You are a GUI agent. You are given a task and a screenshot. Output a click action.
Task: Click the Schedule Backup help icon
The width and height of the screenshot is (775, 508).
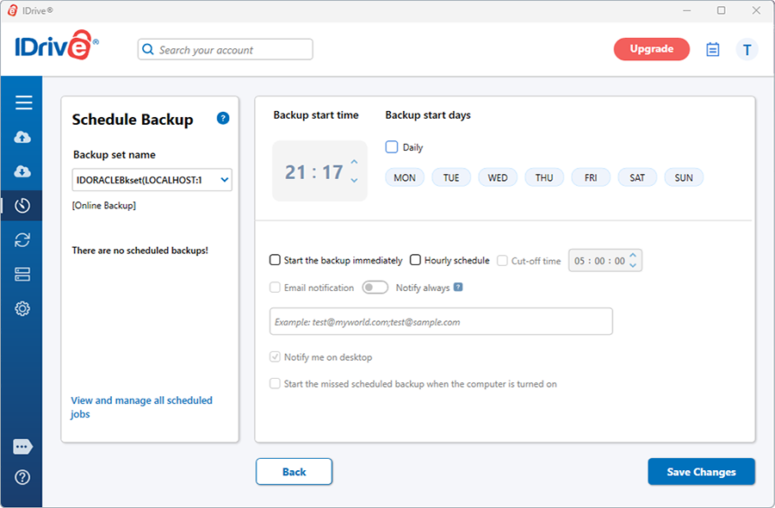[223, 119]
